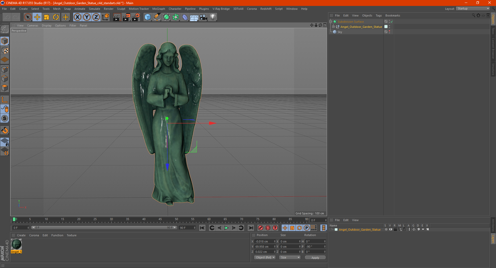The height and width of the screenshot is (268, 496).
Task: Open the Size mode dropdown
Action: [x=290, y=257]
